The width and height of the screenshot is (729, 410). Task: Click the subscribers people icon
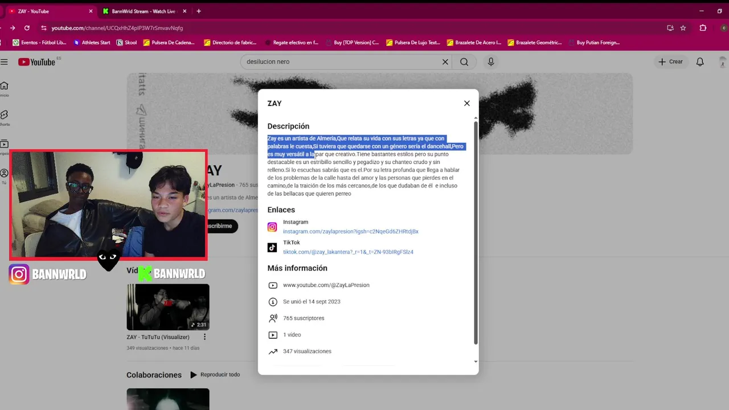tap(273, 318)
